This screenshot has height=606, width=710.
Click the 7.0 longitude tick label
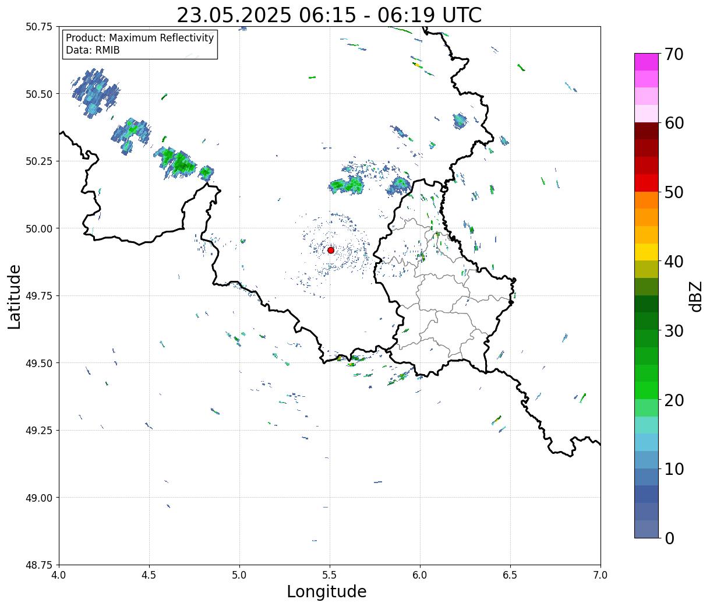(x=601, y=575)
